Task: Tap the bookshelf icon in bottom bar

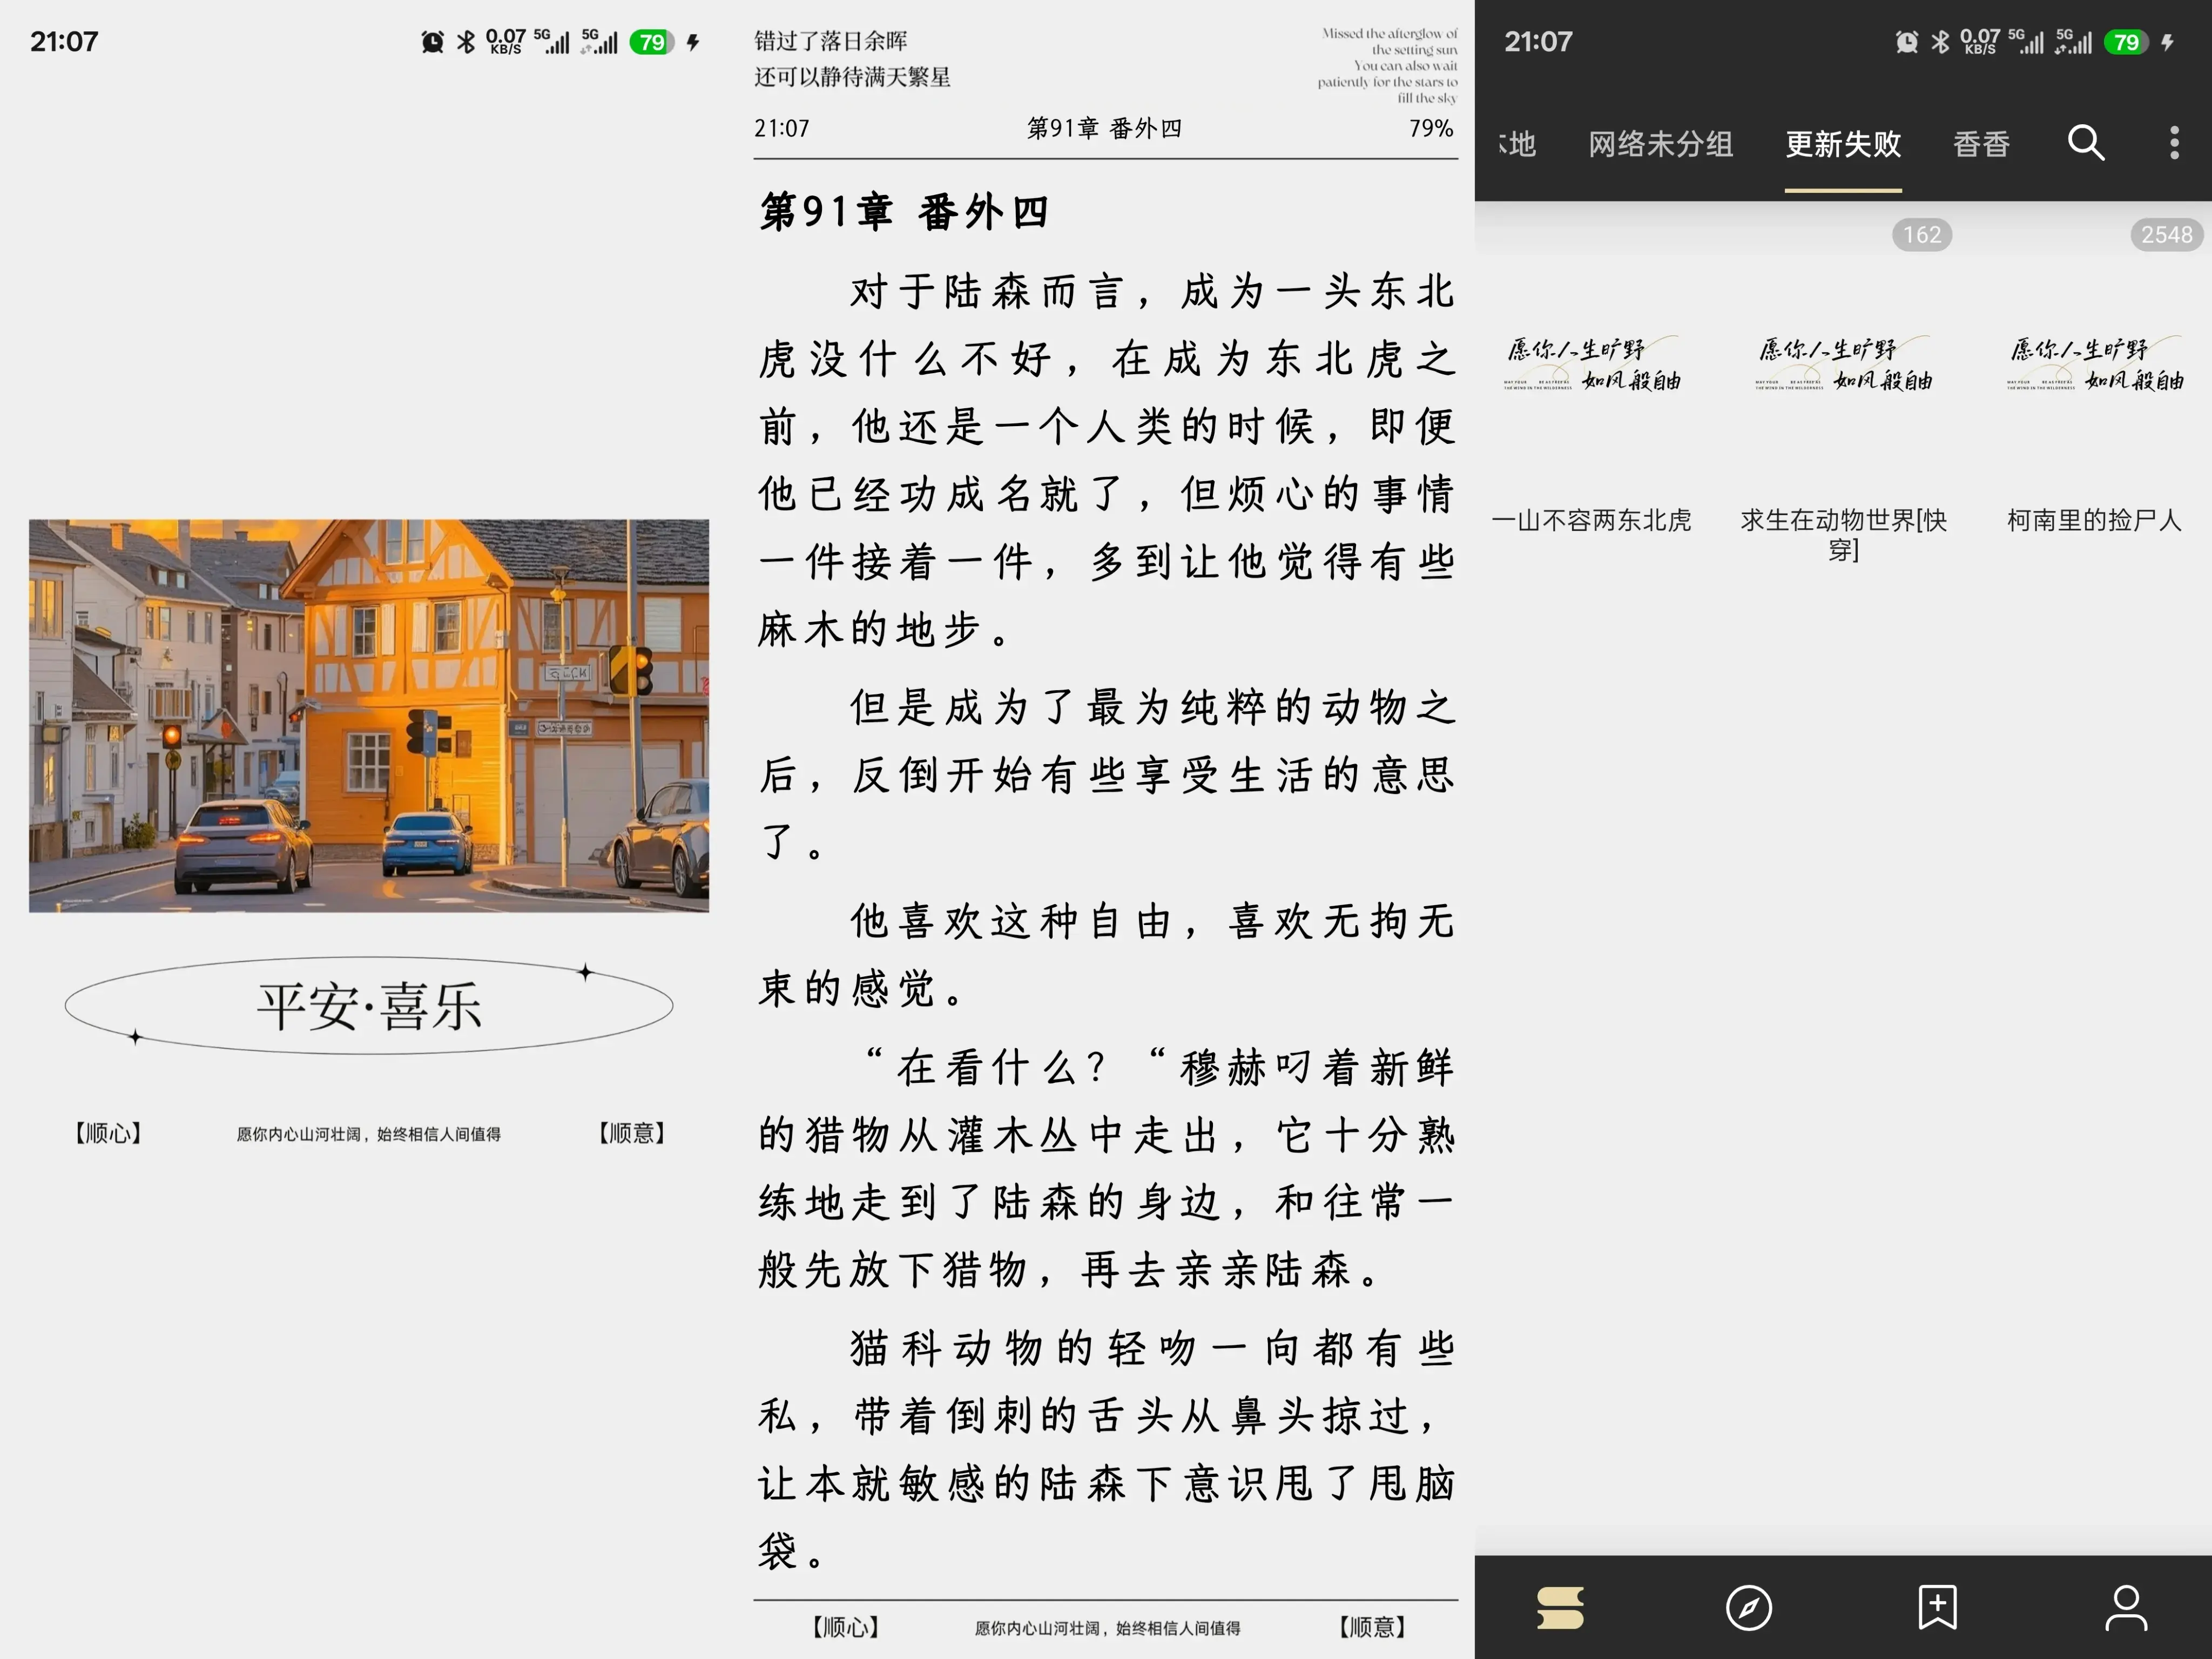Action: pos(1560,1608)
